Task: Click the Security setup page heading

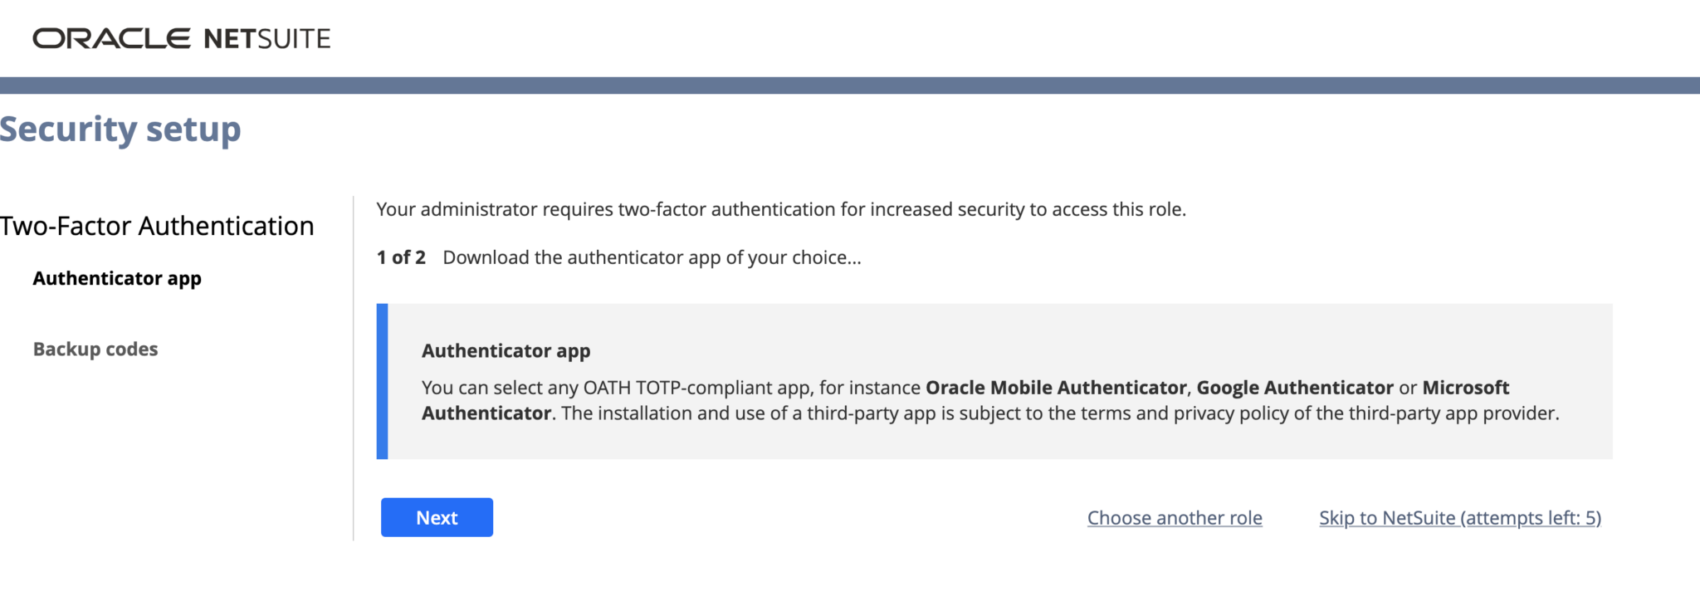Action: (x=120, y=129)
